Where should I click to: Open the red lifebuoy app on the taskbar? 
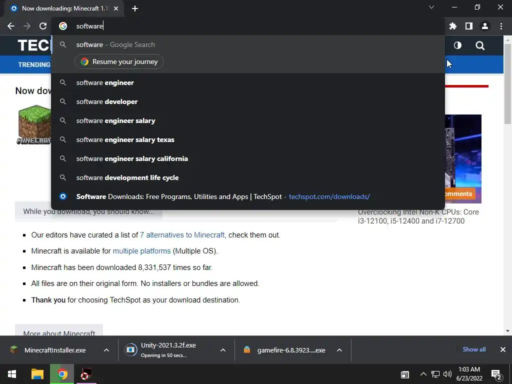[x=86, y=374]
